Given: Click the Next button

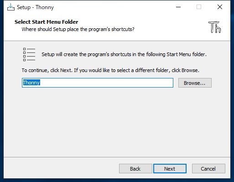Looking at the screenshot, I should [x=170, y=169].
